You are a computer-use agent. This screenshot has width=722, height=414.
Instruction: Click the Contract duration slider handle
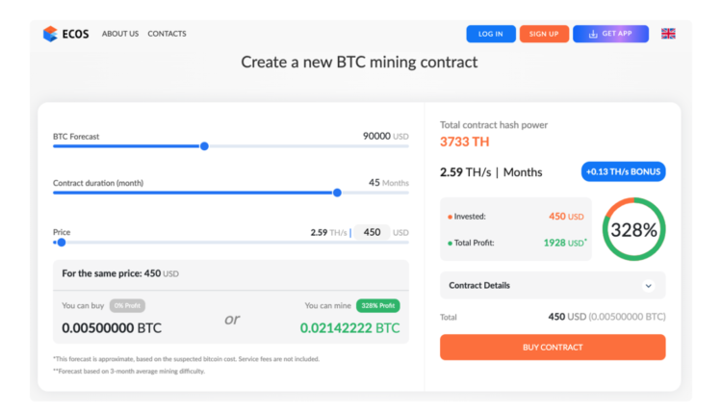(x=337, y=193)
